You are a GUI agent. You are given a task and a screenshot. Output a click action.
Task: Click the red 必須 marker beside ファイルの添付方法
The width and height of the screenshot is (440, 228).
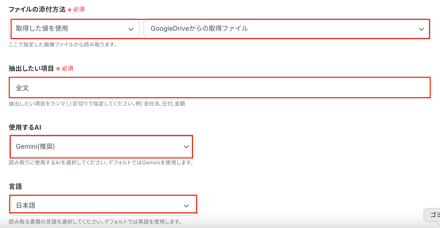(x=79, y=9)
